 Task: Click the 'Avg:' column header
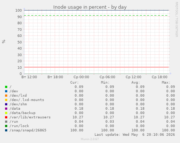[135, 83]
